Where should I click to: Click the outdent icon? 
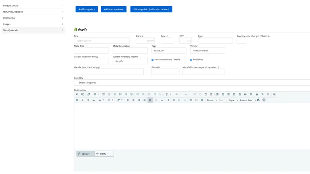tap(173, 100)
